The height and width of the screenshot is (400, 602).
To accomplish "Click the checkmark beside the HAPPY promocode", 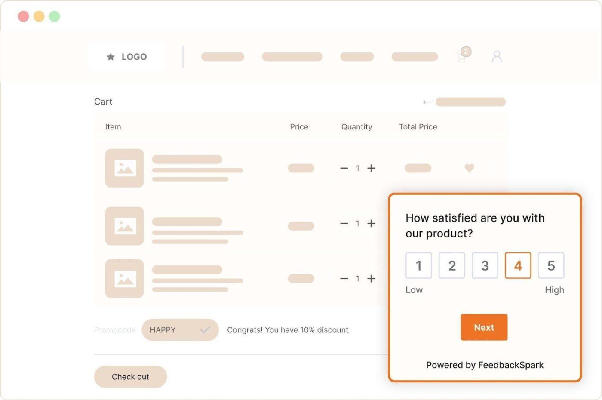I will [x=205, y=329].
